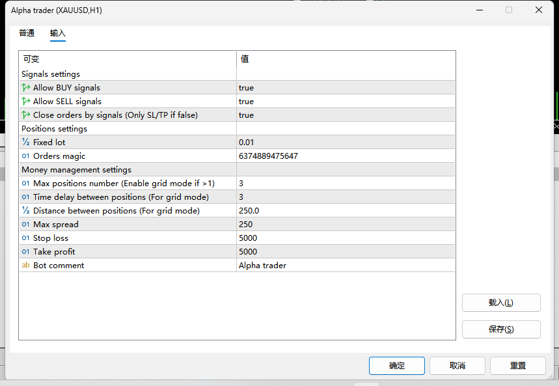This screenshot has height=386, width=559.
Task: Select the 输入 tab
Action: point(58,33)
